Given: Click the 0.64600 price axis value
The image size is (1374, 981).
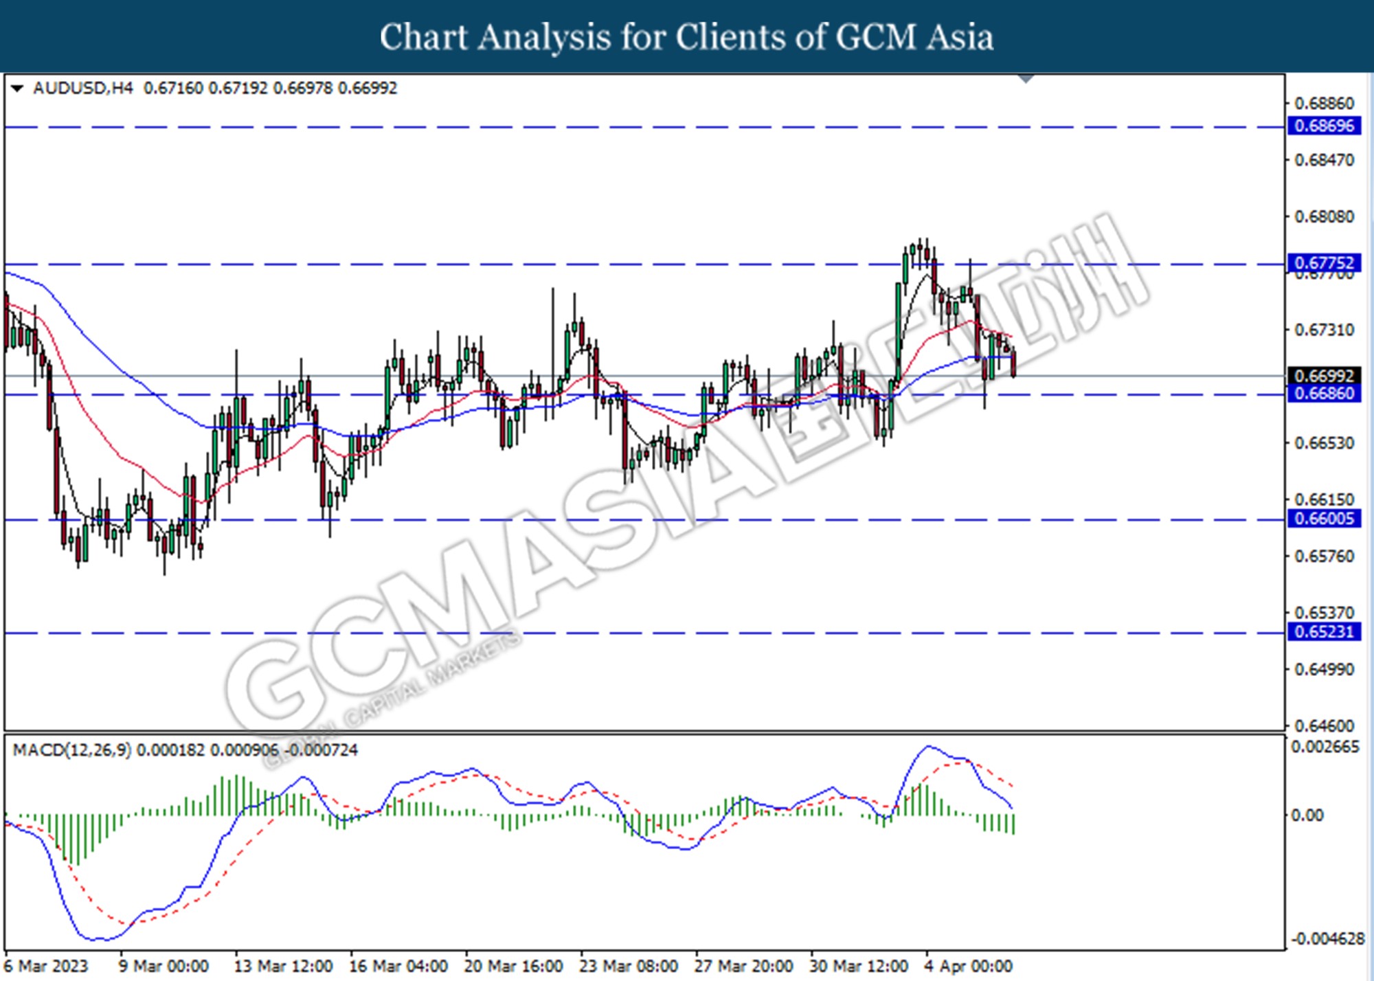Looking at the screenshot, I should [x=1324, y=725].
